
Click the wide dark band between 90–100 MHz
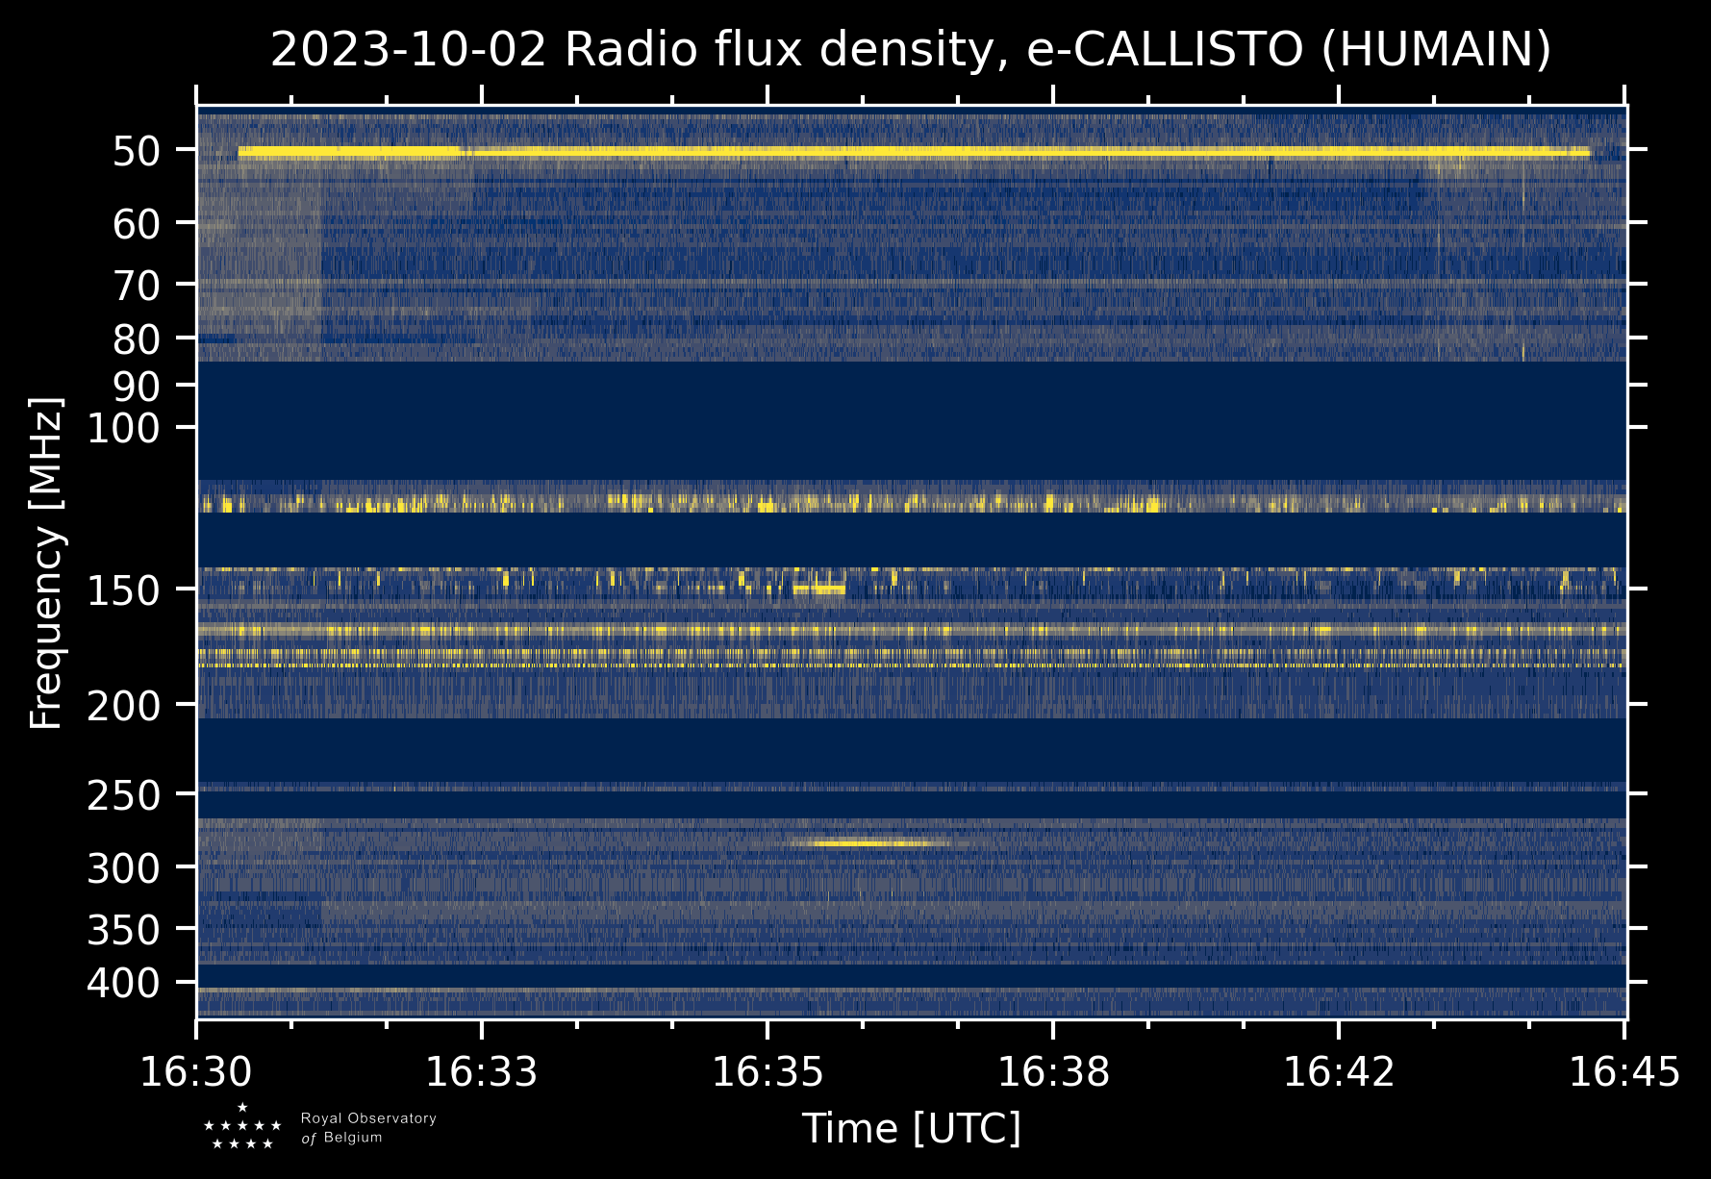[910, 419]
